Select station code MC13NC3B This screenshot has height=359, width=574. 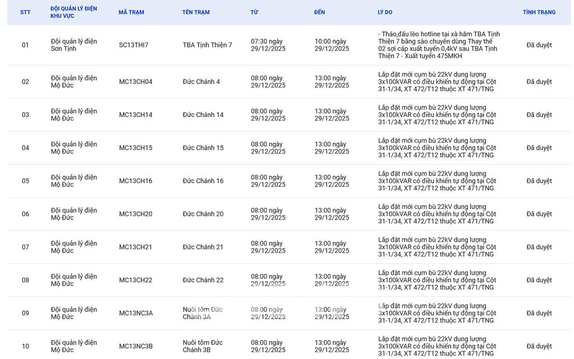[x=136, y=346]
